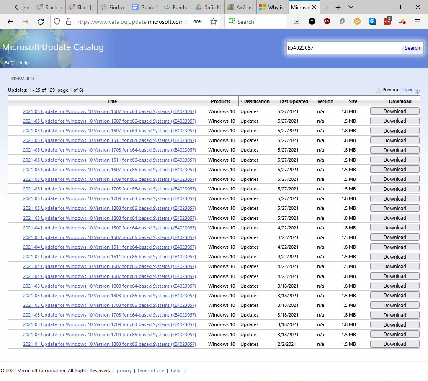This screenshot has height=381, width=428.
Task: Click the green Next arrow icon
Action: pyautogui.click(x=418, y=91)
